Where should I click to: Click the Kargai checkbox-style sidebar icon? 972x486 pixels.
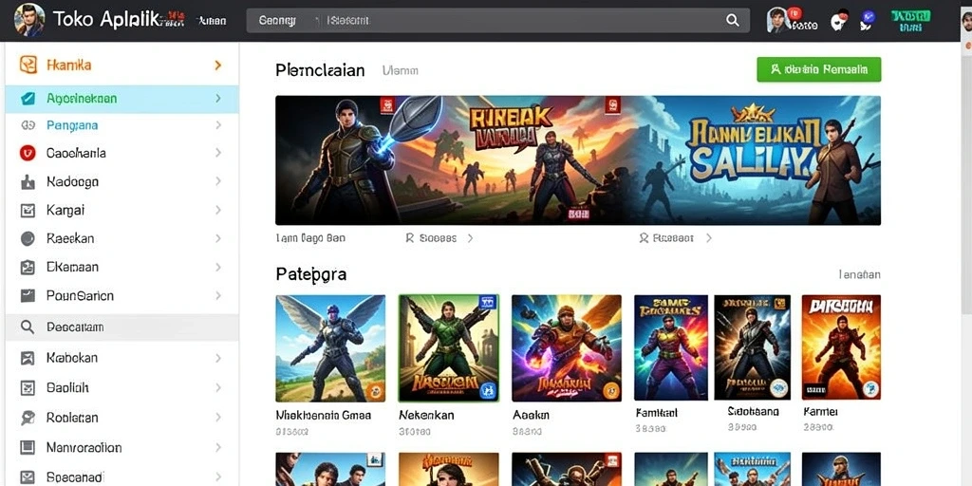[x=28, y=211]
